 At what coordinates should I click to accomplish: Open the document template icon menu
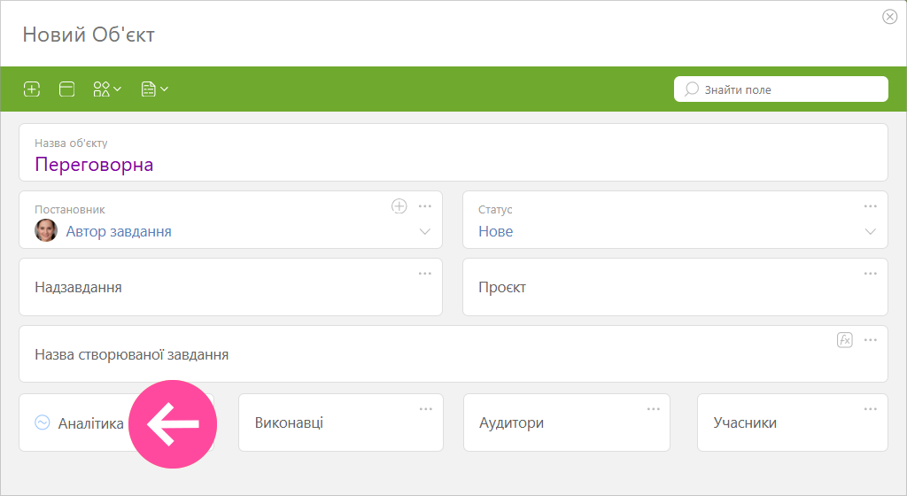pos(154,89)
